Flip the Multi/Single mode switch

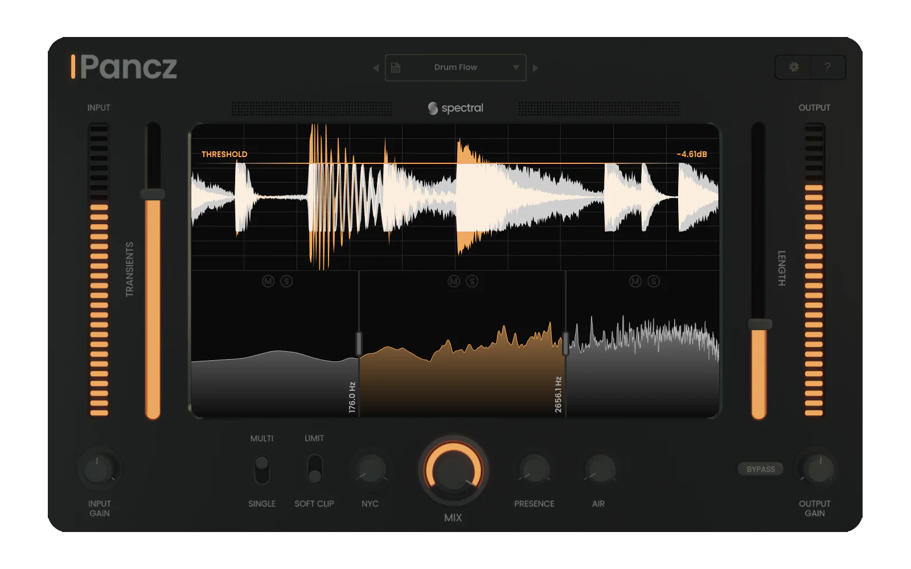pos(262,469)
